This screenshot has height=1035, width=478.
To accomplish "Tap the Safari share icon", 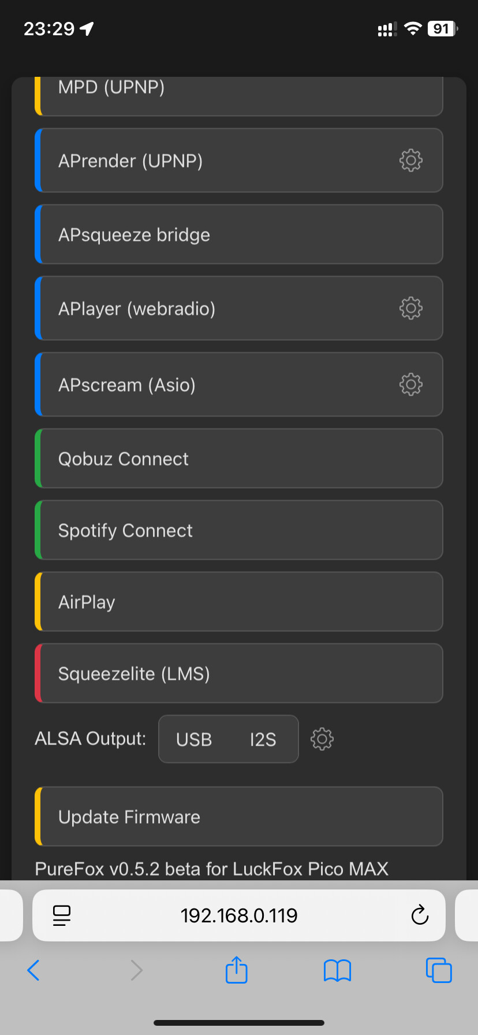I will [237, 970].
